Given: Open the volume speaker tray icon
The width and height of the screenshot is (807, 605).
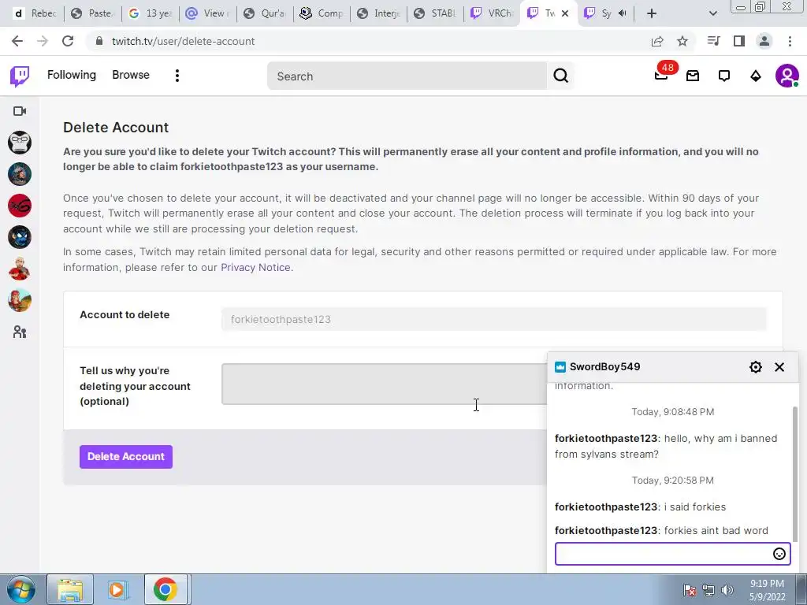Looking at the screenshot, I should click(727, 590).
